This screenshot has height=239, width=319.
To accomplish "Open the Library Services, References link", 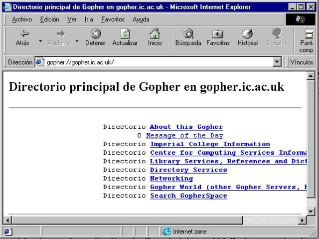I will pyautogui.click(x=228, y=161).
